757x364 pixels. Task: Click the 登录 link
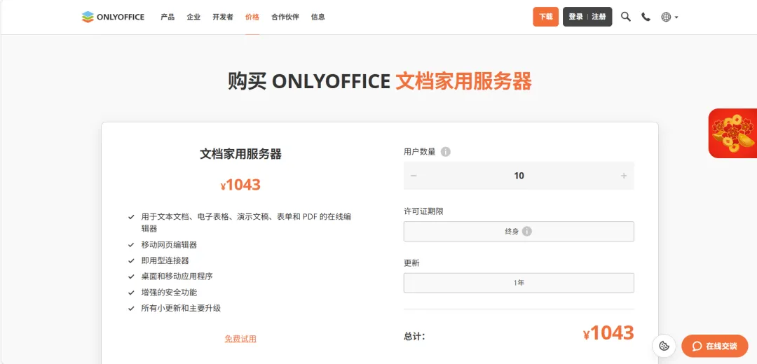[576, 17]
